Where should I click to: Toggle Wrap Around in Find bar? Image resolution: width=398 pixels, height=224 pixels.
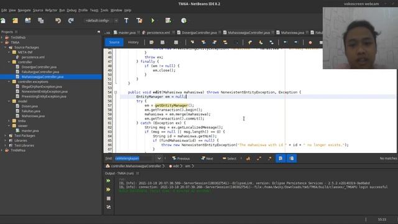tap(292, 159)
